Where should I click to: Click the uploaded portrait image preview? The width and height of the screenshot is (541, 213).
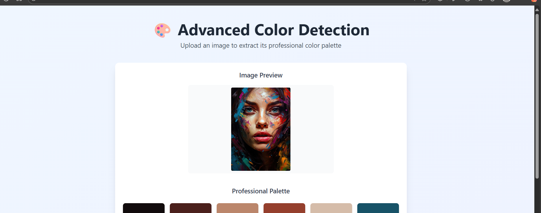coord(261,129)
